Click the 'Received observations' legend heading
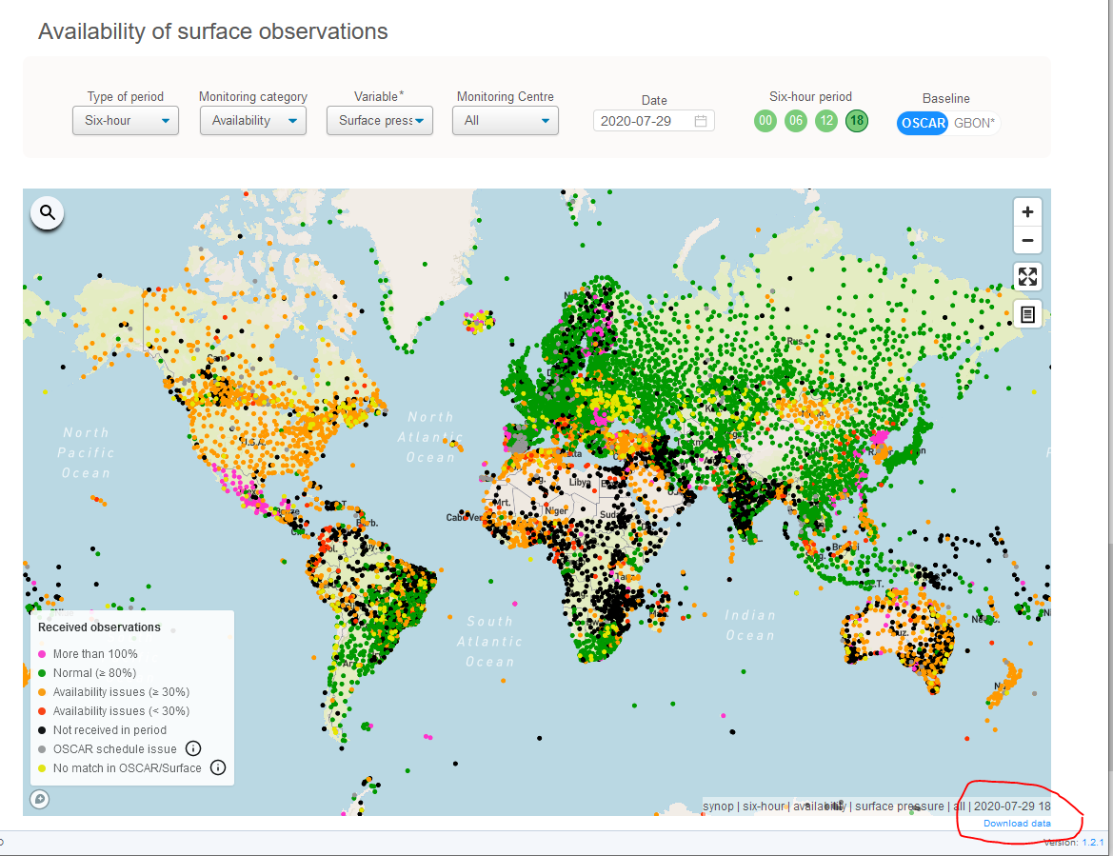Viewport: 1113px width, 856px height. 99,627
